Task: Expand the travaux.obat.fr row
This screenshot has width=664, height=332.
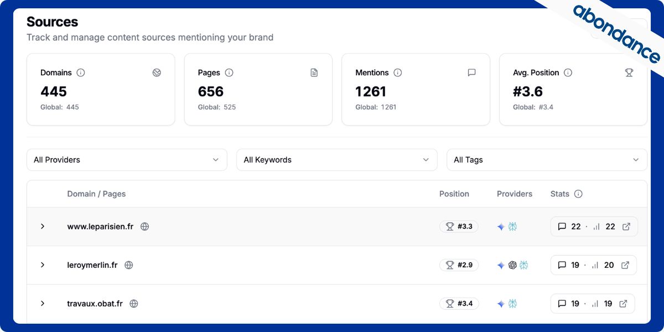Action: tap(43, 304)
